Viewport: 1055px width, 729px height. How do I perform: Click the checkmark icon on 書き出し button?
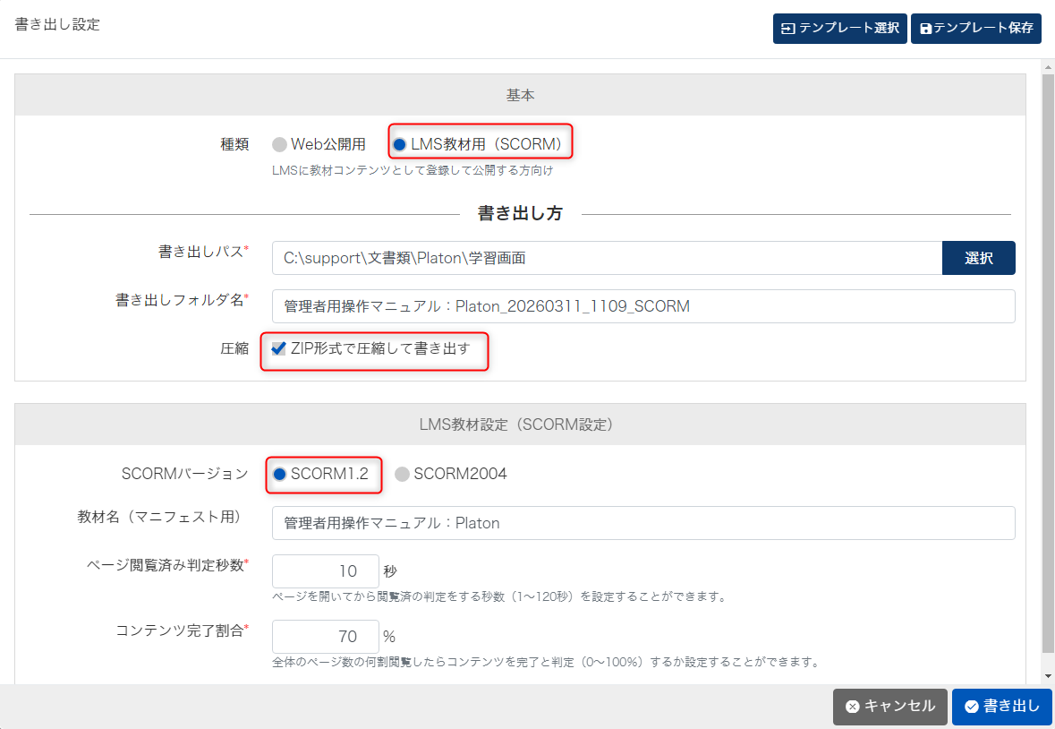(x=971, y=707)
